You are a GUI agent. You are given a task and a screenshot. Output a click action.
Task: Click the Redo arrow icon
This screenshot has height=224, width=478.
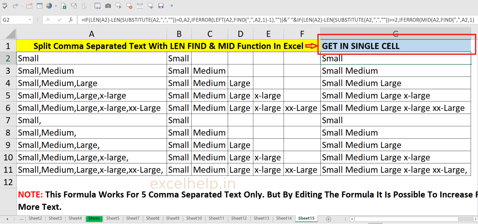pos(15,6)
